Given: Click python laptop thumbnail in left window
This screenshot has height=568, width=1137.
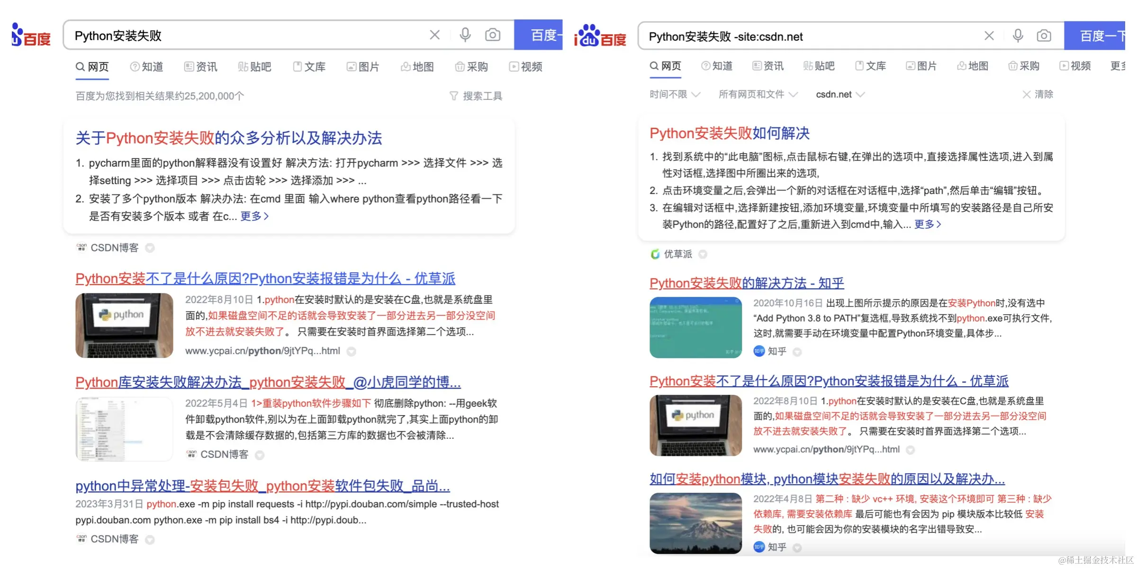Looking at the screenshot, I should coord(124,325).
